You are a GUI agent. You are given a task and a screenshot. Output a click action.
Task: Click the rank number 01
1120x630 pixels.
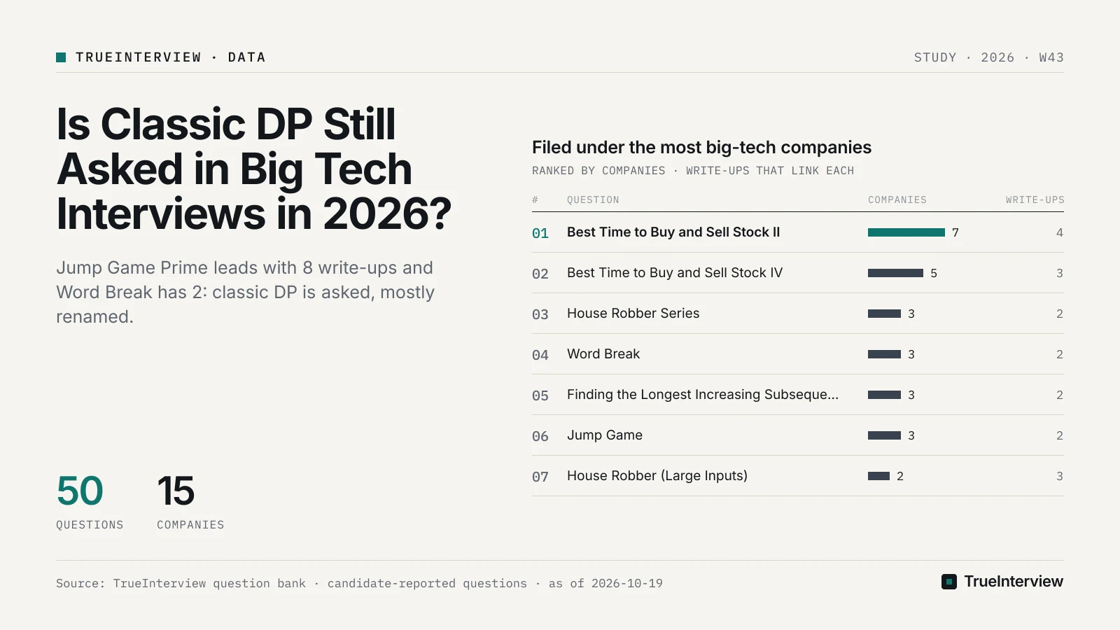(x=540, y=233)
